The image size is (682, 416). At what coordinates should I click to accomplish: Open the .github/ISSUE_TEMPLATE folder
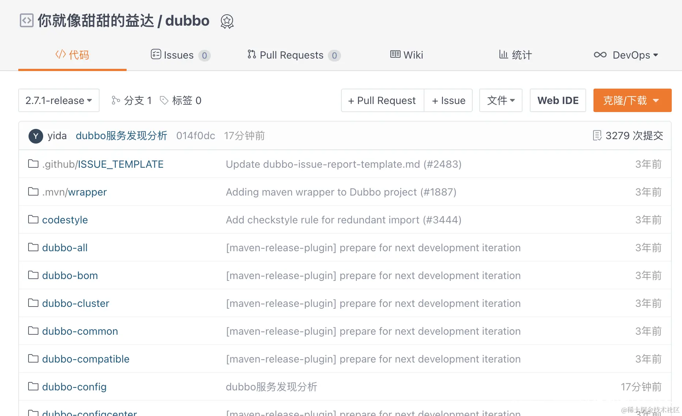pos(103,164)
